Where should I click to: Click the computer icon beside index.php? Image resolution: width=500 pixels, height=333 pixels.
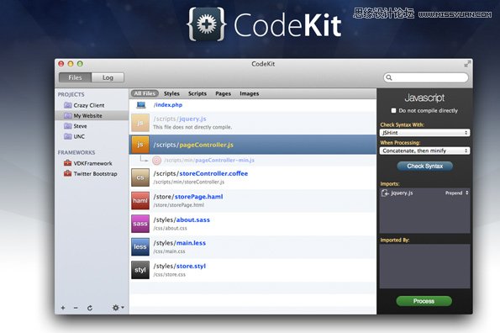tap(141, 105)
